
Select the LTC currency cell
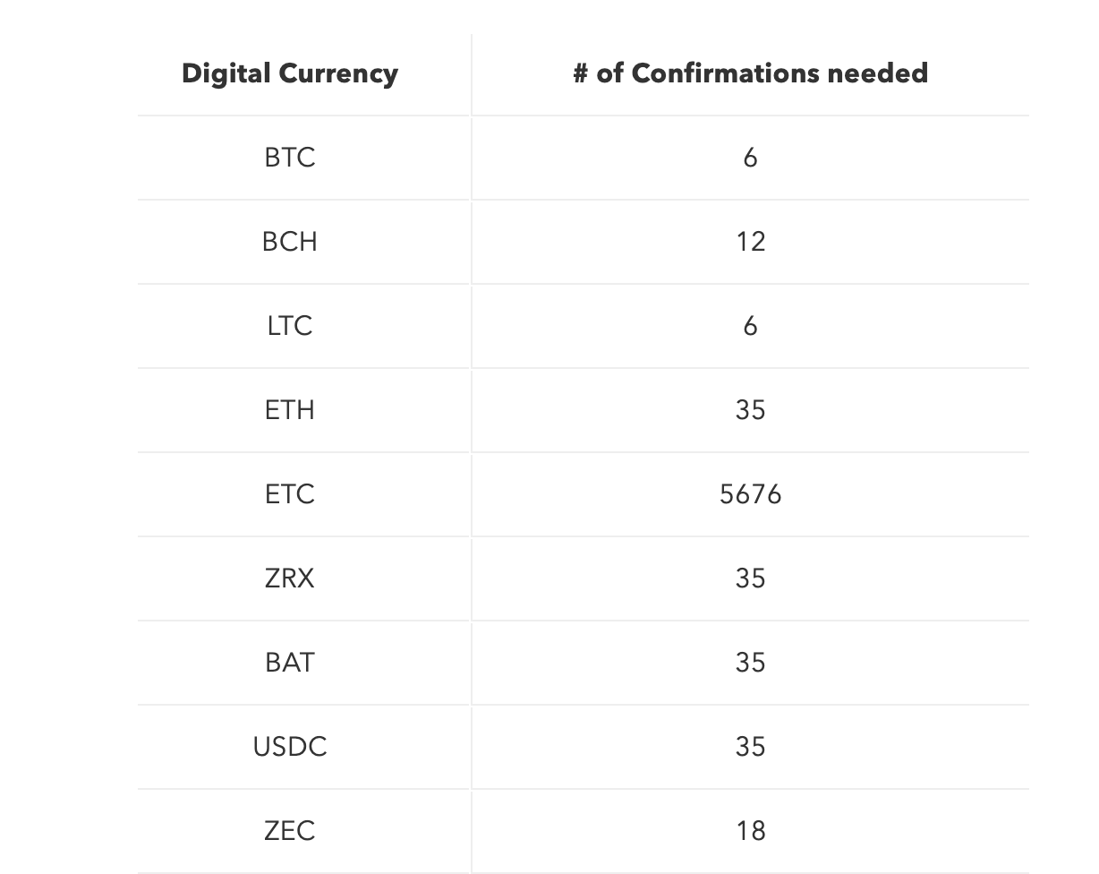(290, 326)
